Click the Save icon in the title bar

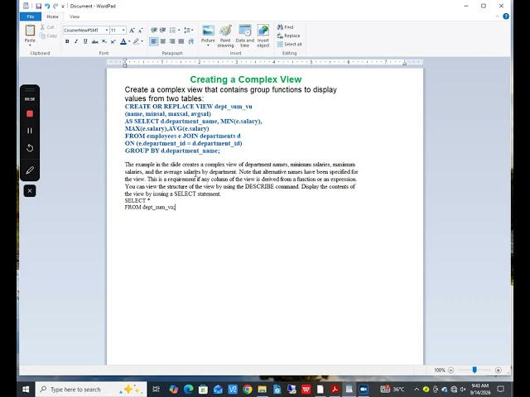pos(38,6)
